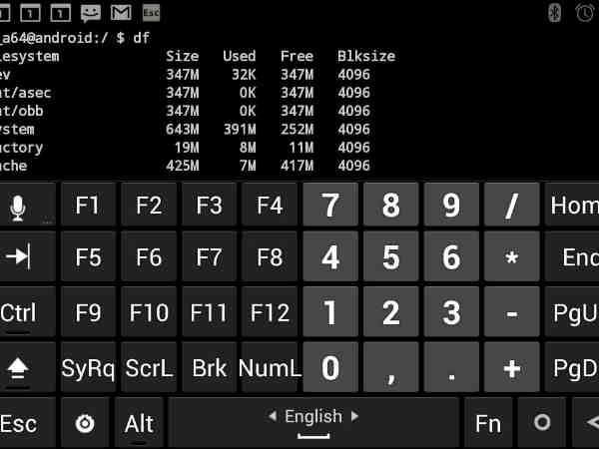Screen dimensions: 599x449
Task: Toggle the Alt modifier key
Action: click(x=139, y=423)
